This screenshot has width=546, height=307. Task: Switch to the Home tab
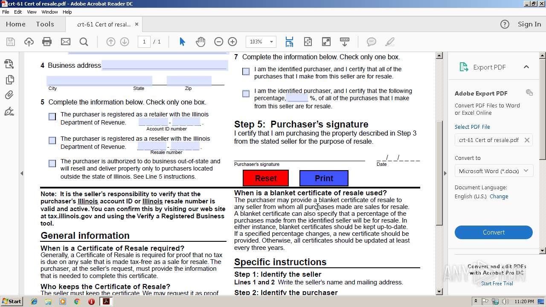tap(16, 24)
